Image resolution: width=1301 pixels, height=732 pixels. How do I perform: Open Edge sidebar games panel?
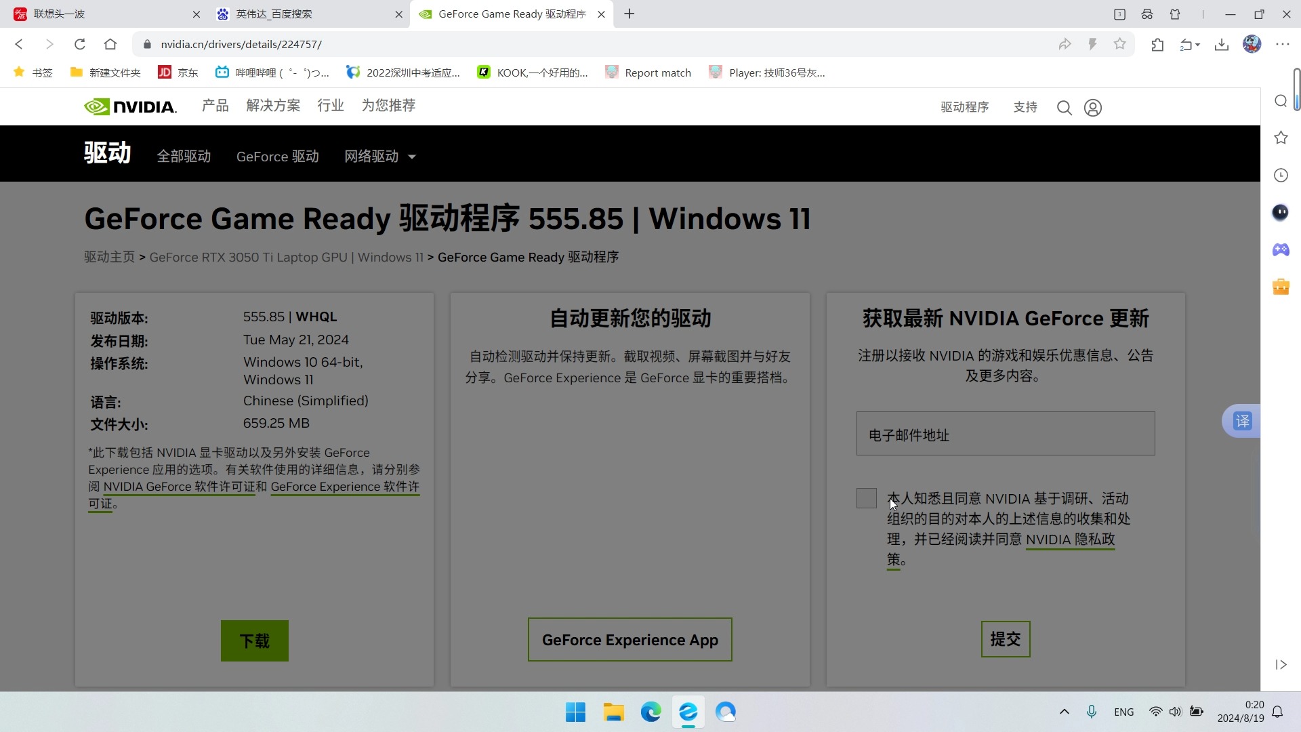click(x=1281, y=249)
